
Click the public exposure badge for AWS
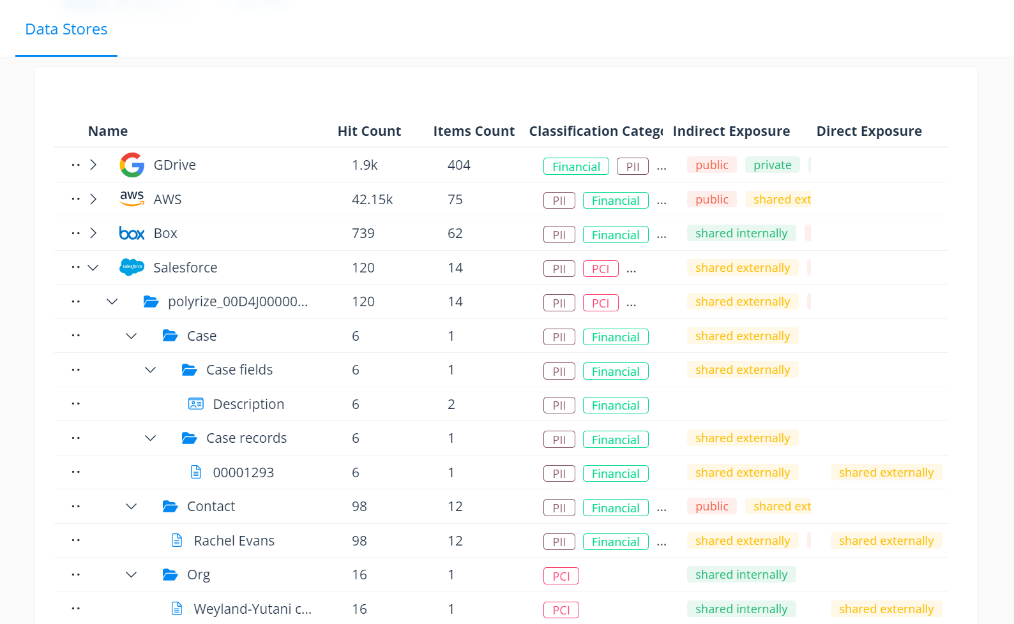(712, 199)
